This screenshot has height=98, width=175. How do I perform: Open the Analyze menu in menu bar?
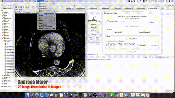[47, 1]
